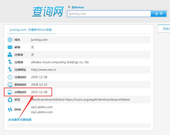Viewport: 170px width, 135px height.
Task: Click the icon beside 注商网址
Action: click(x=10, y=70)
